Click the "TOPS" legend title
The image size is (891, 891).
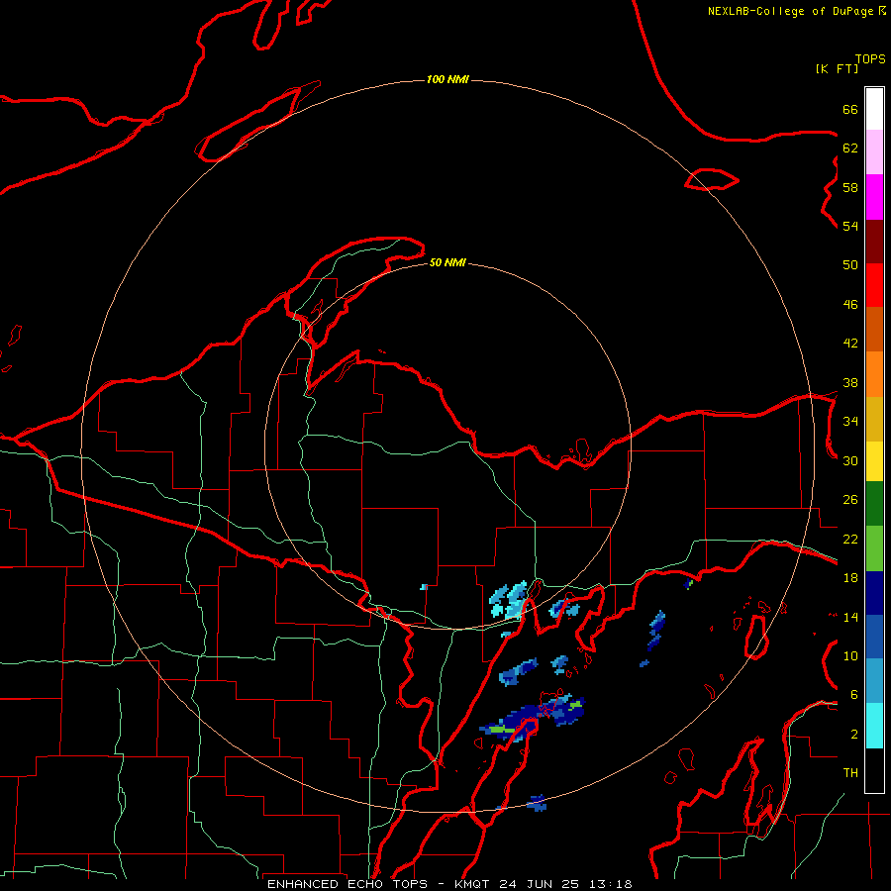(x=870, y=59)
